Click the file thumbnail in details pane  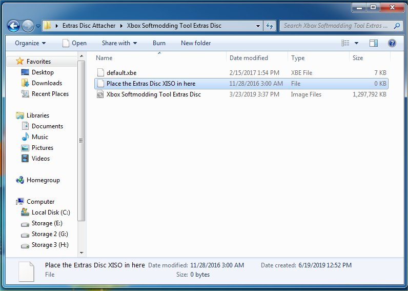point(26,271)
